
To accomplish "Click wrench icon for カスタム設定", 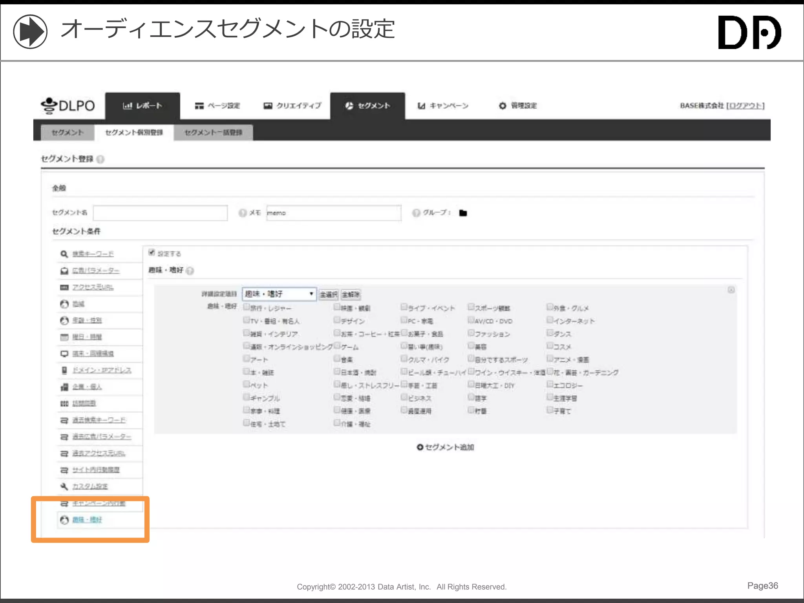I will click(x=64, y=486).
